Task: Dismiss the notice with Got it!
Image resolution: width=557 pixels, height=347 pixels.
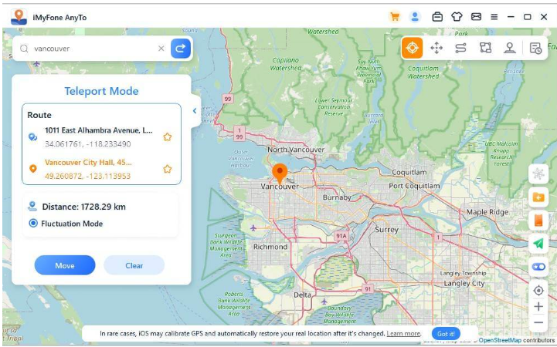Action: pos(446,334)
